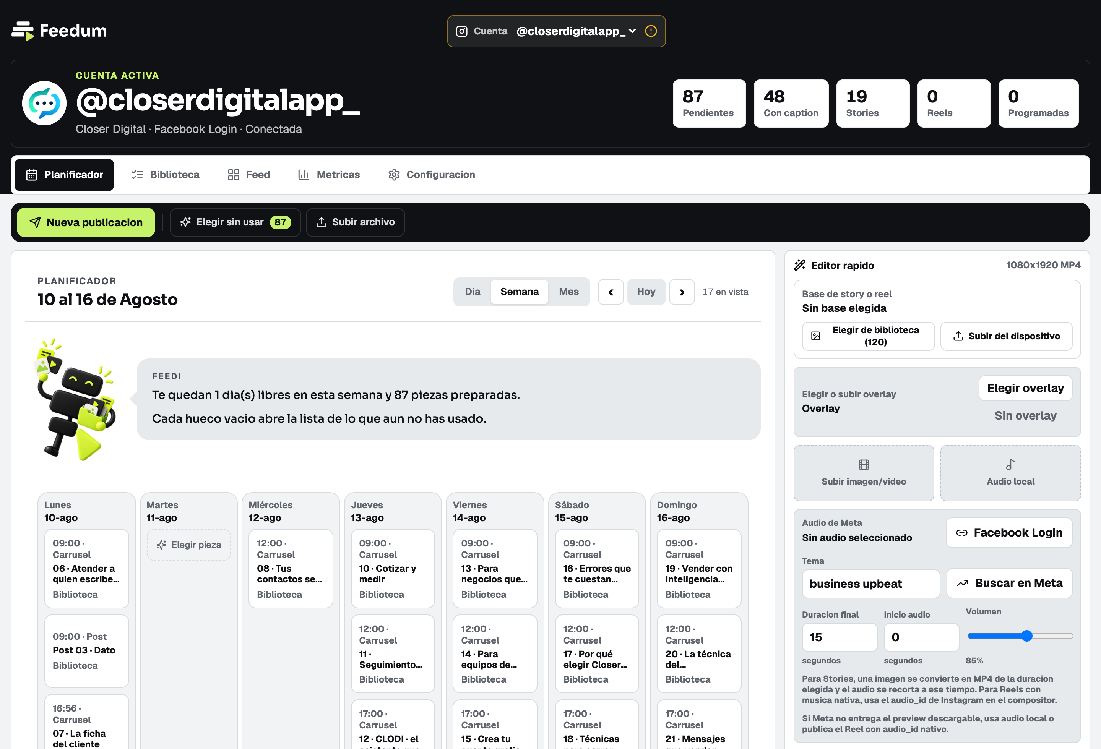The height and width of the screenshot is (749, 1101).
Task: Click the paper plane icon on Nueva publicacion
Action: point(35,222)
